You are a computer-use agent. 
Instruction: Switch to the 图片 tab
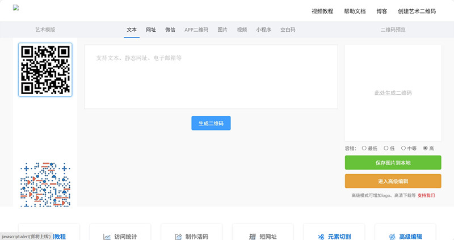click(x=222, y=30)
